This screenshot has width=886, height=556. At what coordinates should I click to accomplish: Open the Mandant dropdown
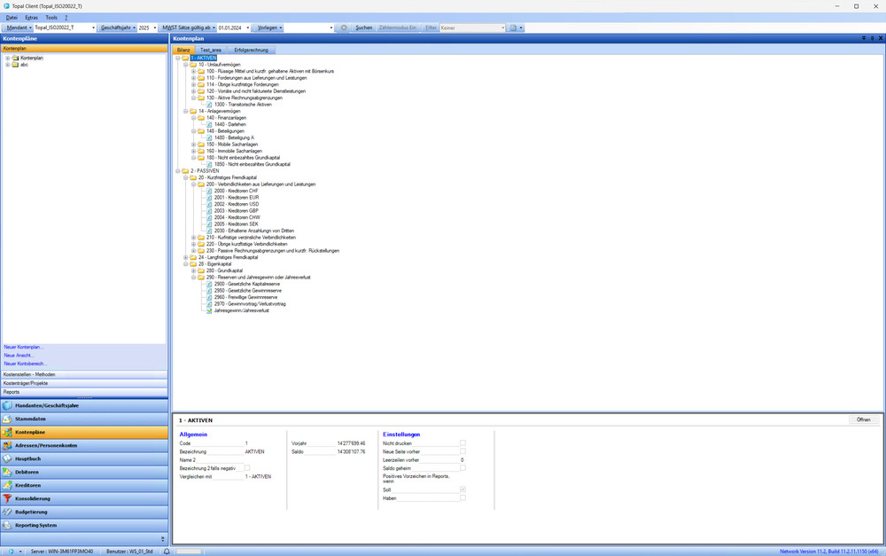point(19,27)
